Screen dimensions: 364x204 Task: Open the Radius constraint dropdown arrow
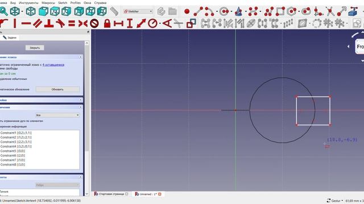(x=160, y=23)
